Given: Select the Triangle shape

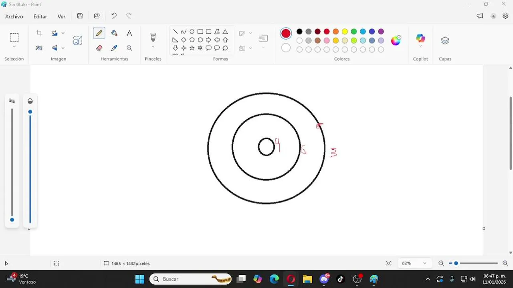Looking at the screenshot, I should pyautogui.click(x=225, y=32).
